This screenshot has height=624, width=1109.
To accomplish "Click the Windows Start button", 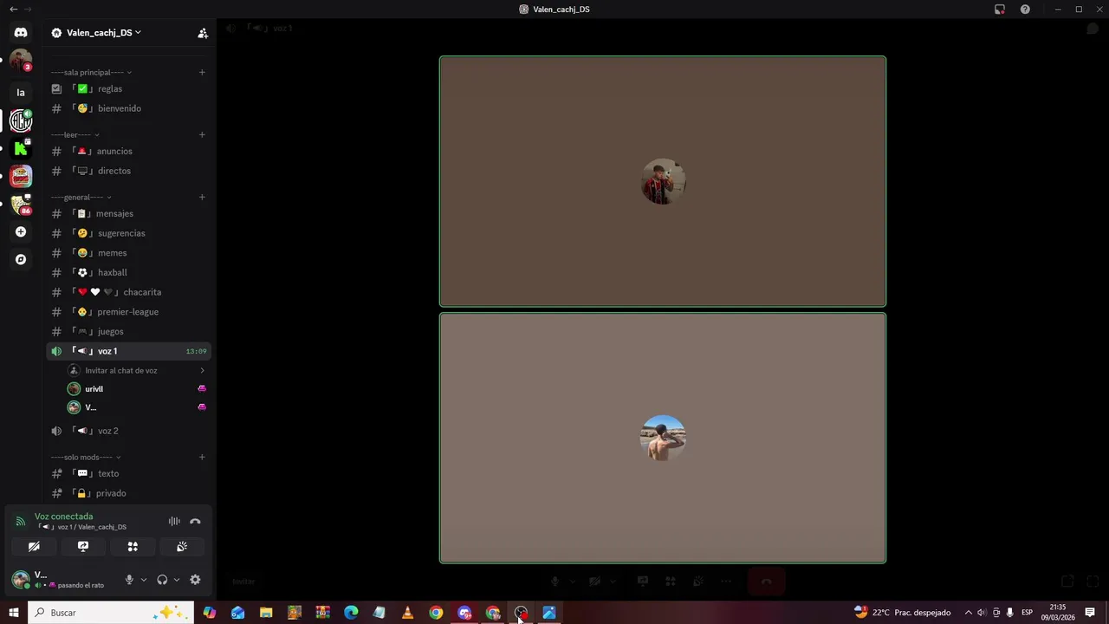I will [x=13, y=613].
